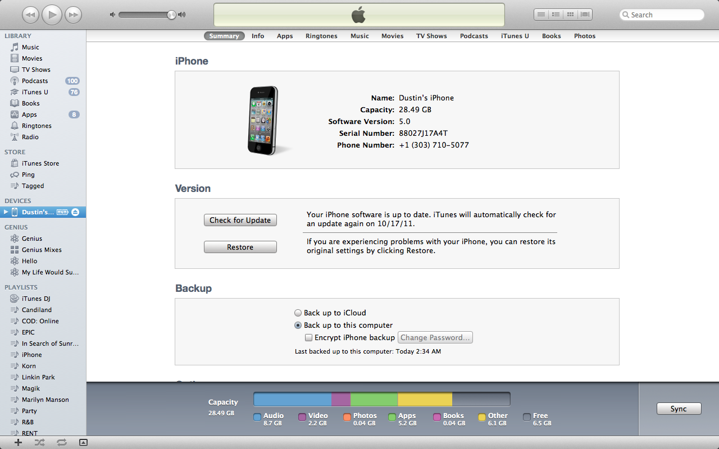Switch to album list view

click(x=556, y=15)
